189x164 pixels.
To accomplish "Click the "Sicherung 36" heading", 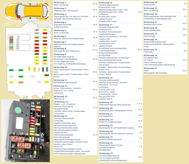I will pos(150,55).
